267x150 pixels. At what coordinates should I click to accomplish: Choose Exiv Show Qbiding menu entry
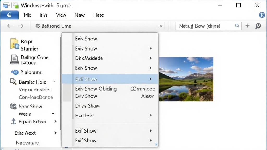pos(110,89)
